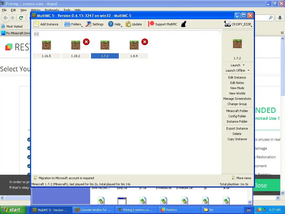
Task: Click the Support MultiMC Patreon button
Action: (163, 24)
